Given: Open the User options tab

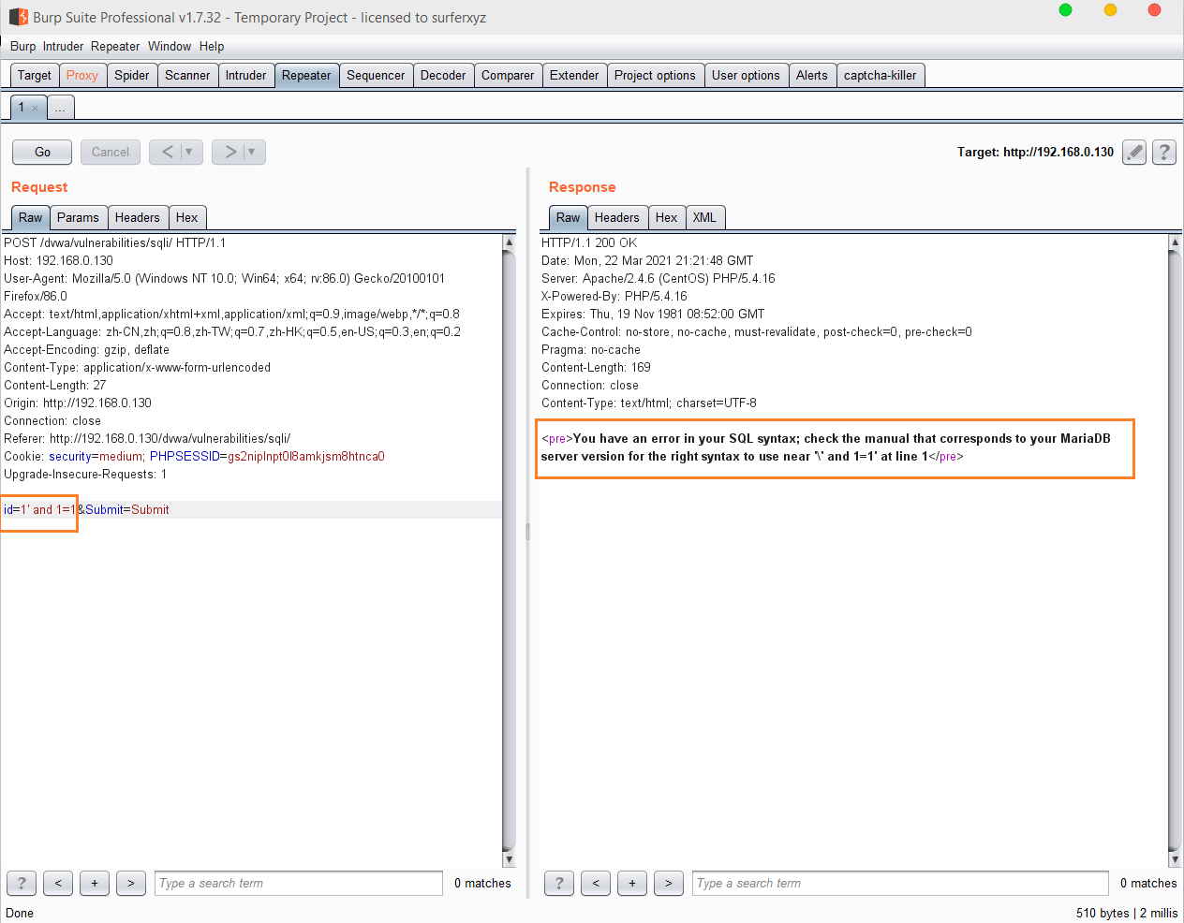Looking at the screenshot, I should click(x=746, y=75).
